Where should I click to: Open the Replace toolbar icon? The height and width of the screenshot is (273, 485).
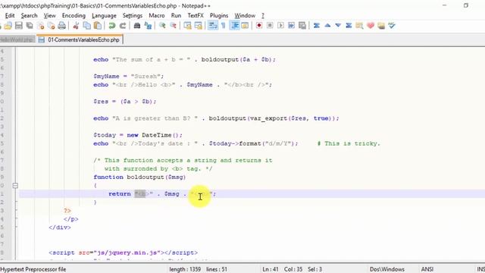148,26
